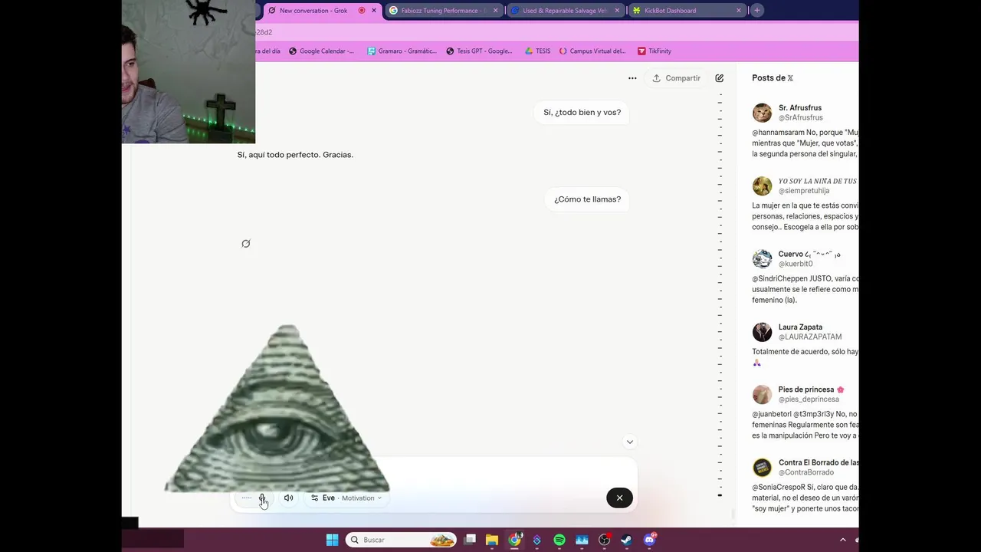Open Tesis GPT bookmark

coord(479,51)
